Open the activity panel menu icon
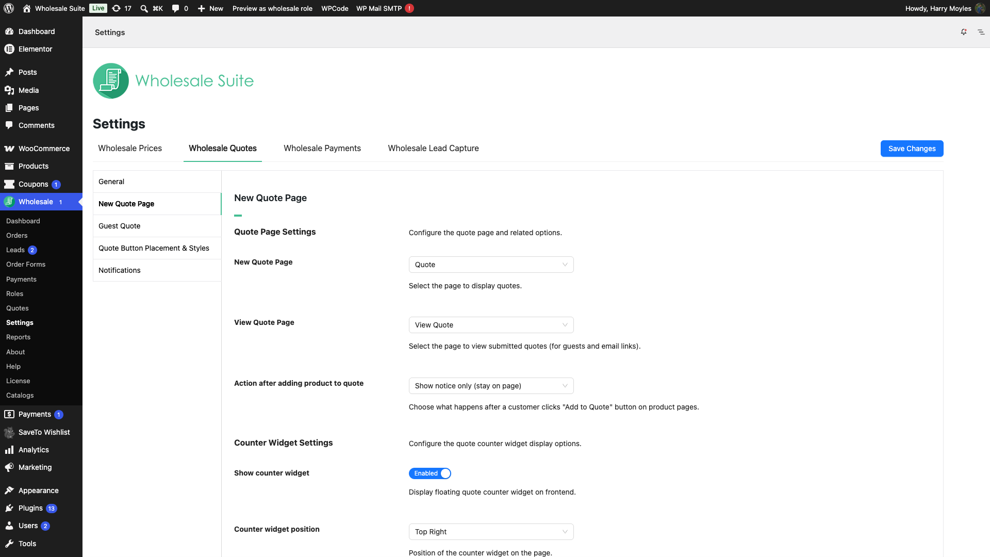Image resolution: width=990 pixels, height=557 pixels. 981,32
